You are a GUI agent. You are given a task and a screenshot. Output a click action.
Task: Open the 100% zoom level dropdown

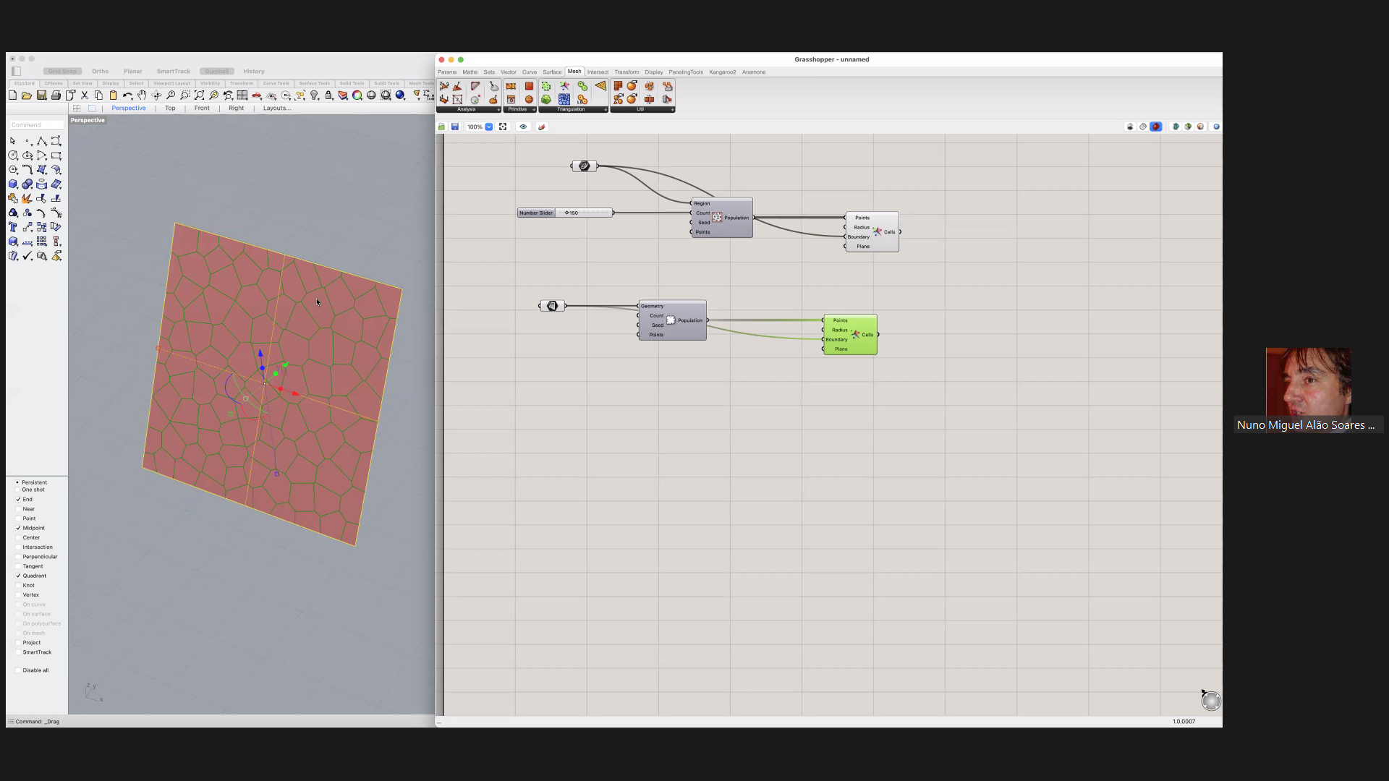(x=489, y=127)
